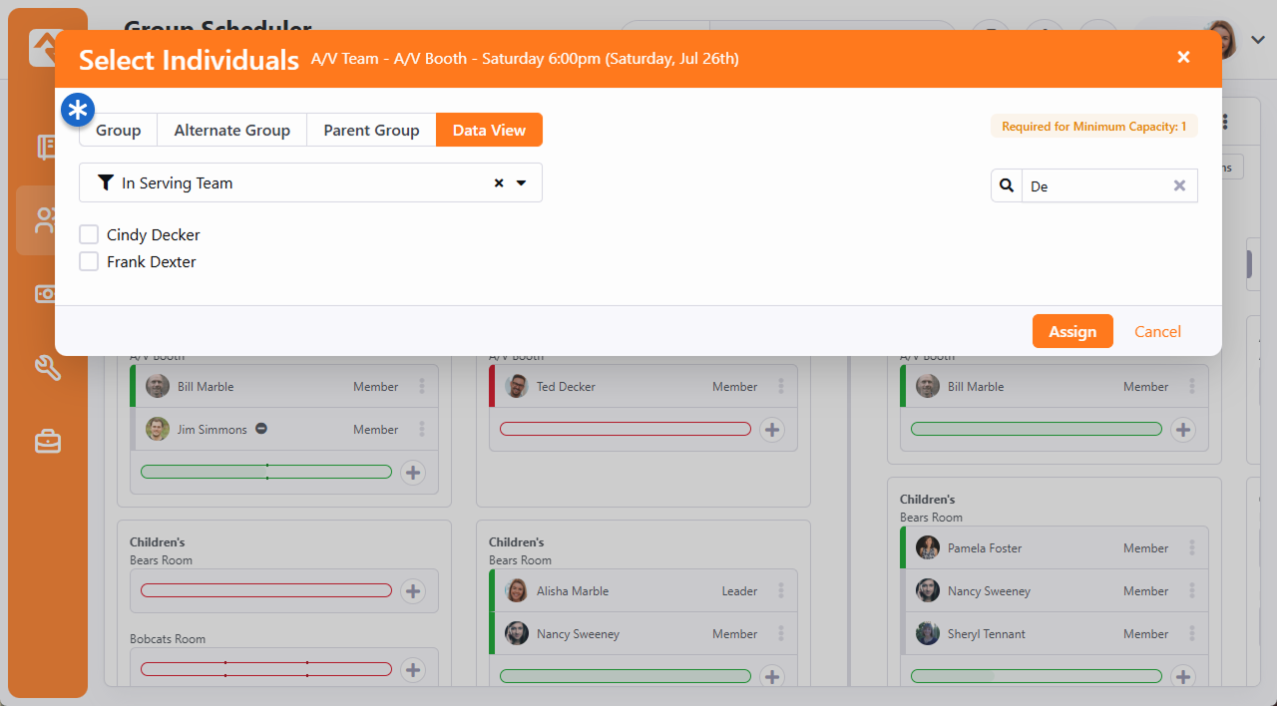Open the briefcase admin sidebar icon

48,441
